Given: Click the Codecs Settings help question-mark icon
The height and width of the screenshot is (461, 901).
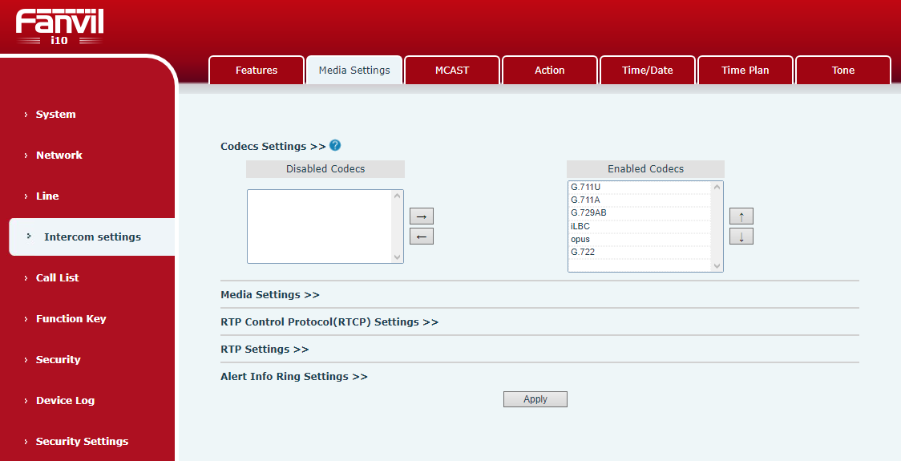Looking at the screenshot, I should click(x=335, y=146).
